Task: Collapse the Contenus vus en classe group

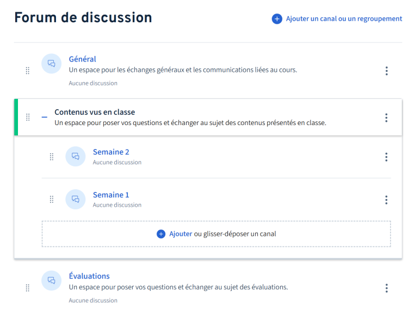Action: [x=45, y=117]
